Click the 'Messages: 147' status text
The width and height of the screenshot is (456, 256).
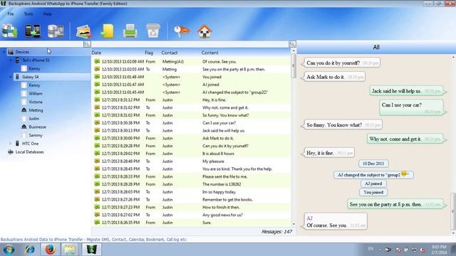tap(276, 232)
